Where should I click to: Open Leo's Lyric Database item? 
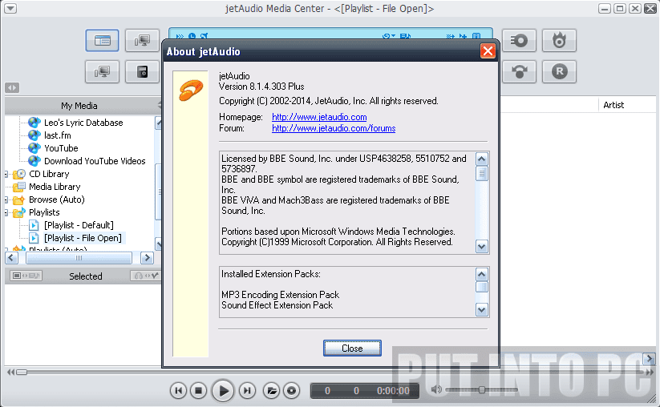(83, 123)
